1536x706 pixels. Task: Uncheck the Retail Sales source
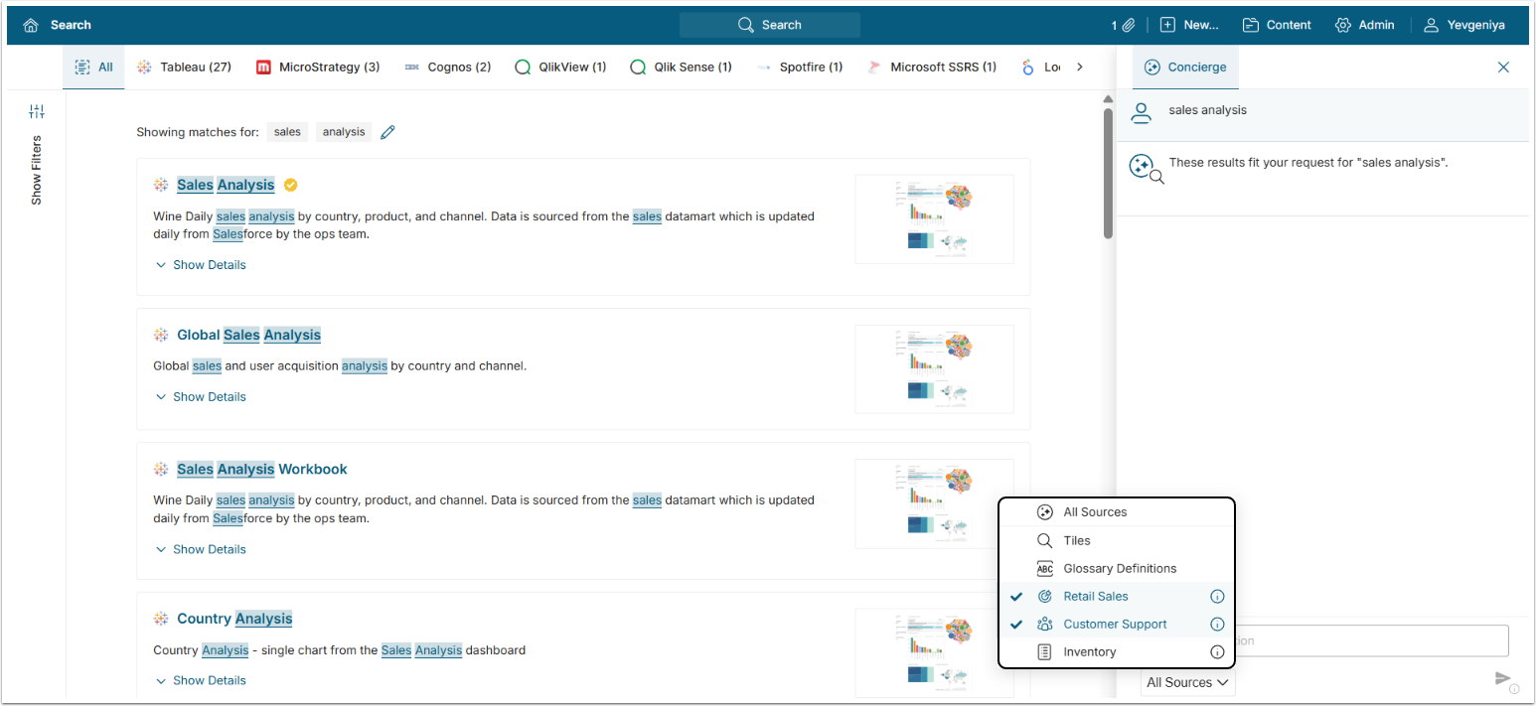click(1117, 597)
